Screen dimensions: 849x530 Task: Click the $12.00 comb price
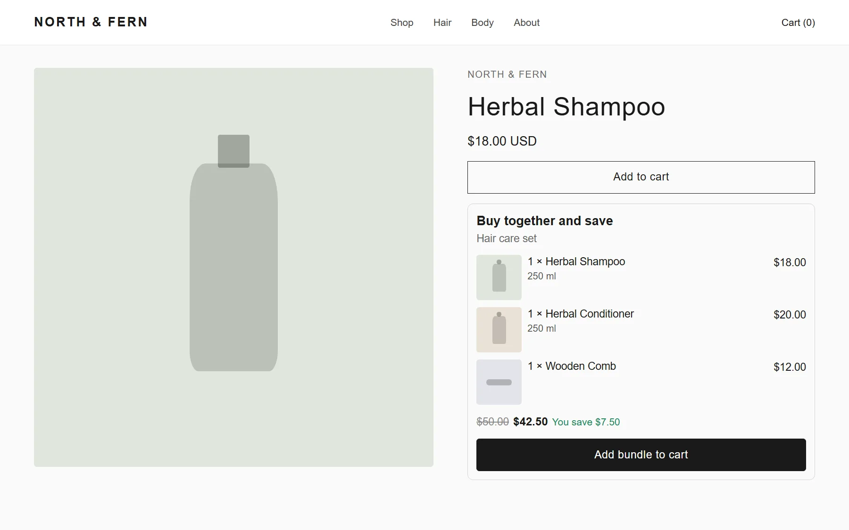tap(790, 367)
